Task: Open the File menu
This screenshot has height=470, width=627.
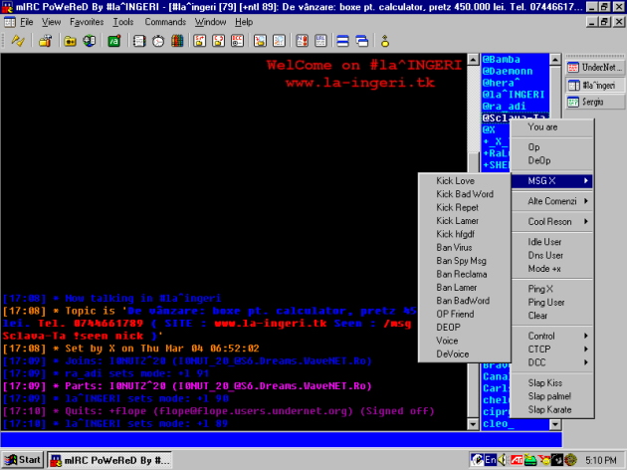Action: [27, 22]
